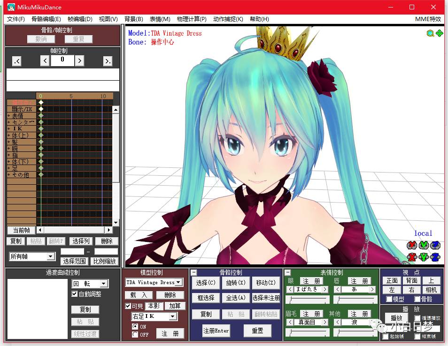Step back one frame in frame control
This screenshot has width=448, height=346.
[45, 61]
